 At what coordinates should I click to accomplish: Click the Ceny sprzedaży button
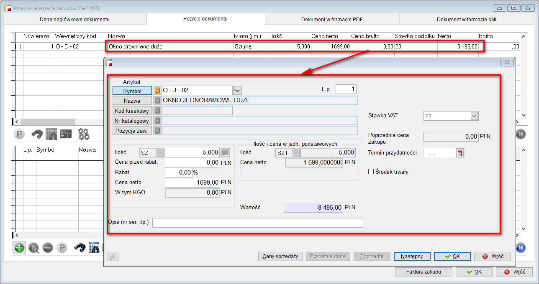tap(280, 256)
